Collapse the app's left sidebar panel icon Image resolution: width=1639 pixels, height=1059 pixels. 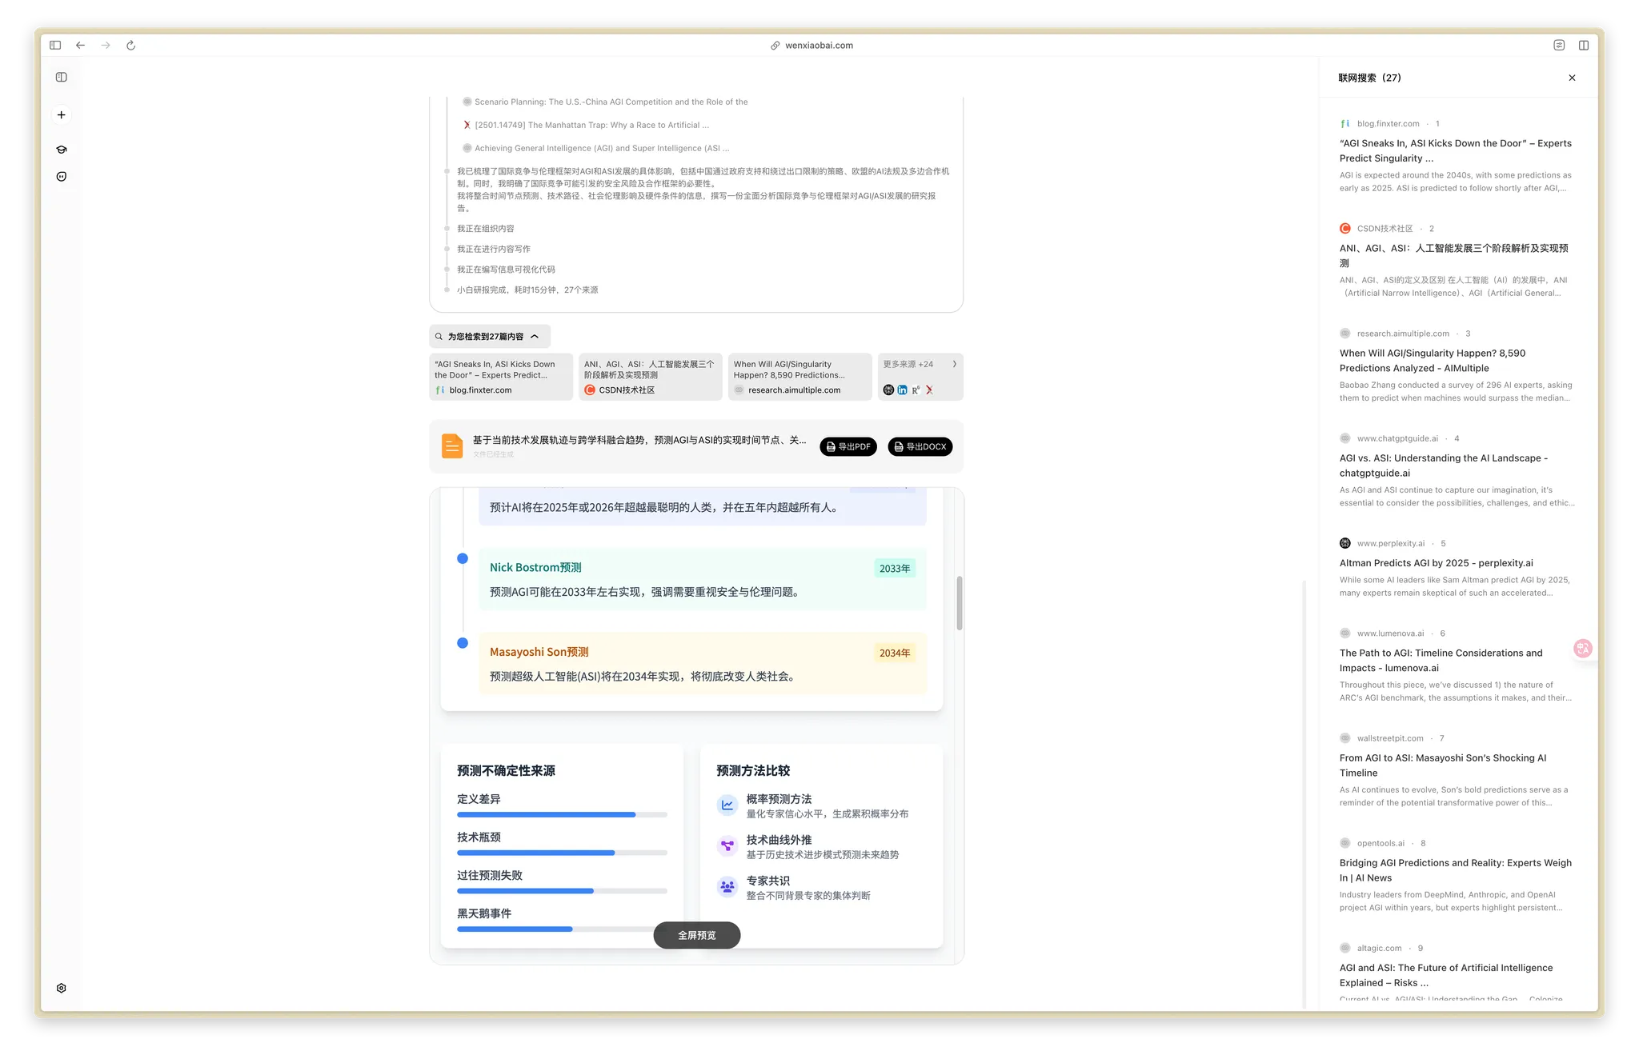click(x=62, y=78)
